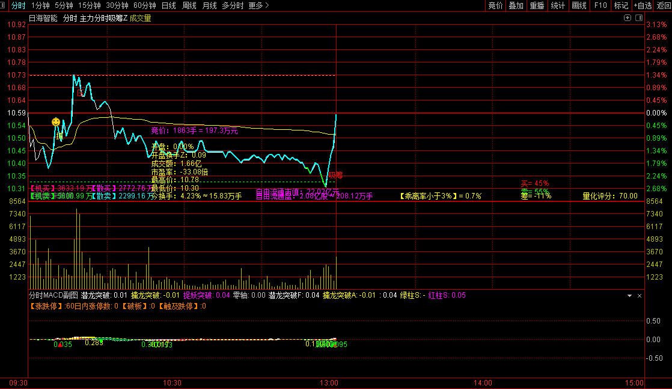Click the 【机买】3633.19万 fund flow text
672x389 pixels.
[61, 188]
